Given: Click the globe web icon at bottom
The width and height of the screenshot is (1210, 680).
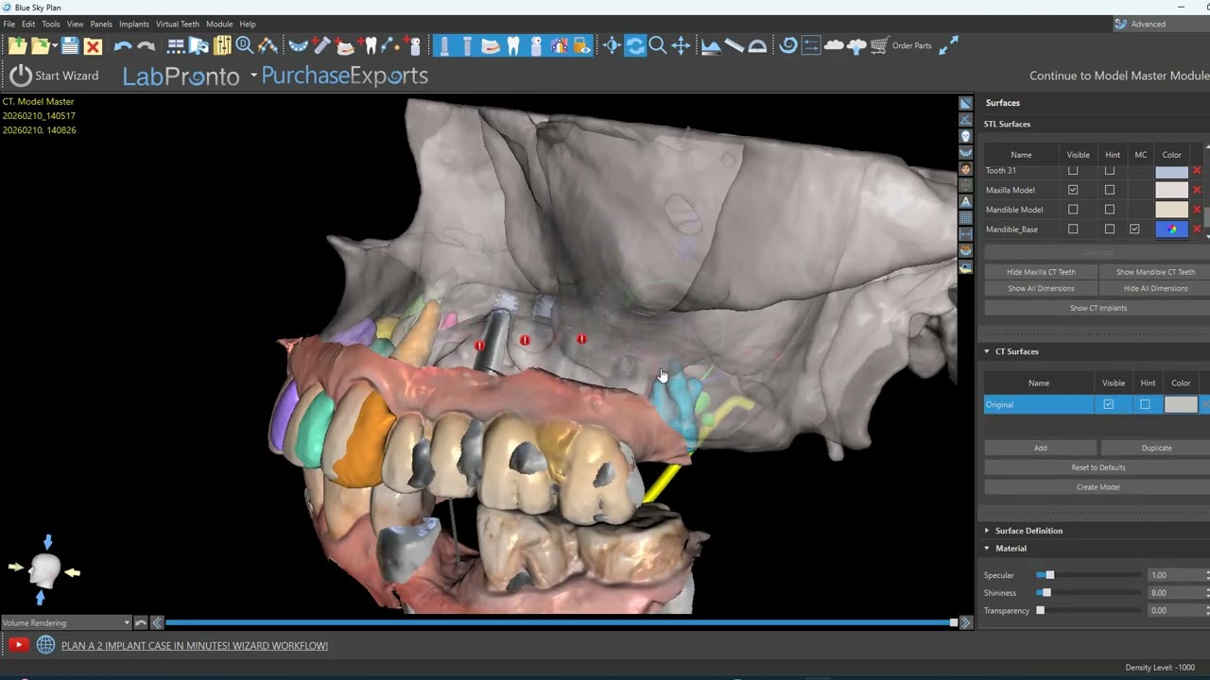Looking at the screenshot, I should 45,645.
